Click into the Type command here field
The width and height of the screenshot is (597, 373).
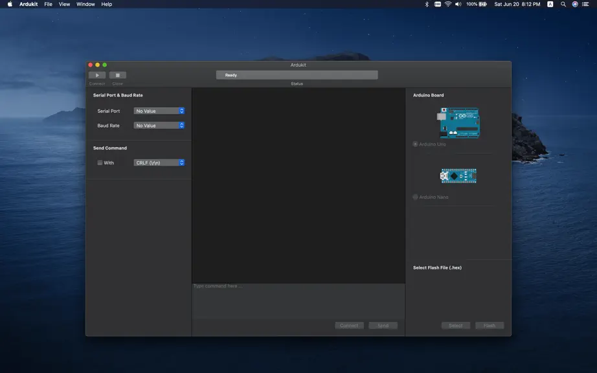pos(298,300)
